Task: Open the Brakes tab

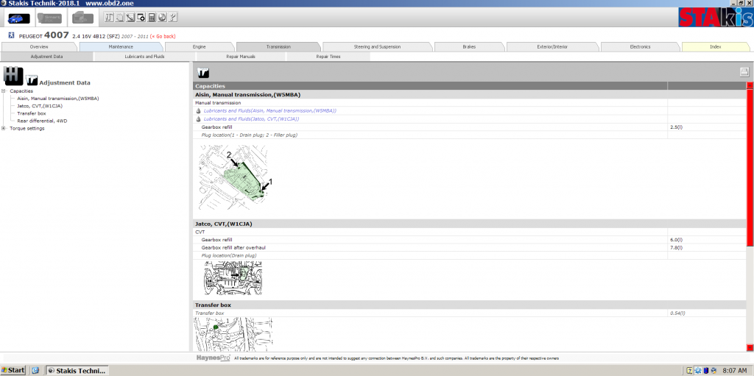Action: point(469,46)
